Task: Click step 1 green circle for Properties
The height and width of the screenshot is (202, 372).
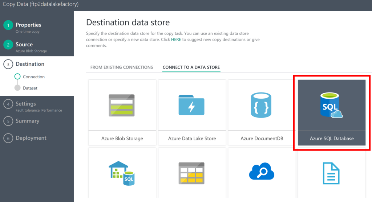Action: coord(8,25)
